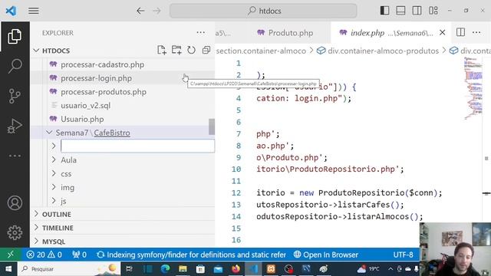Toggle the primary side bar
Viewport: 491px width, 276px height.
coord(384,11)
